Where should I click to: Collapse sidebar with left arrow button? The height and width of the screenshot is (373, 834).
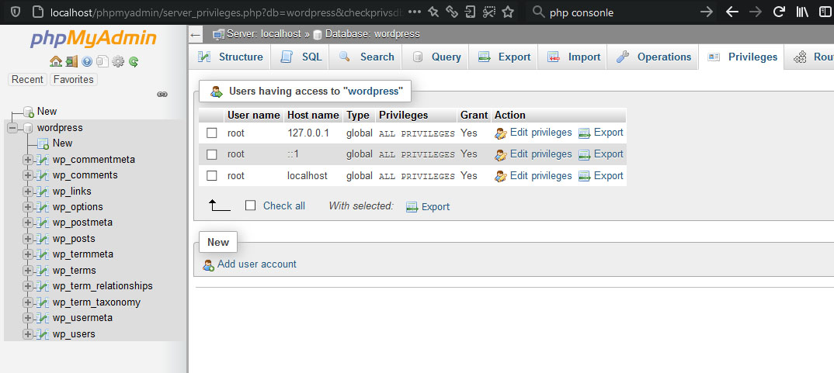(x=196, y=35)
